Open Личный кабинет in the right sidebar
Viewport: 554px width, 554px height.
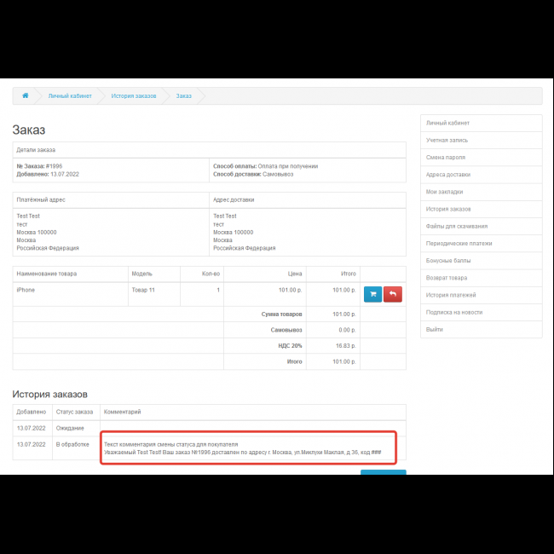coord(447,123)
